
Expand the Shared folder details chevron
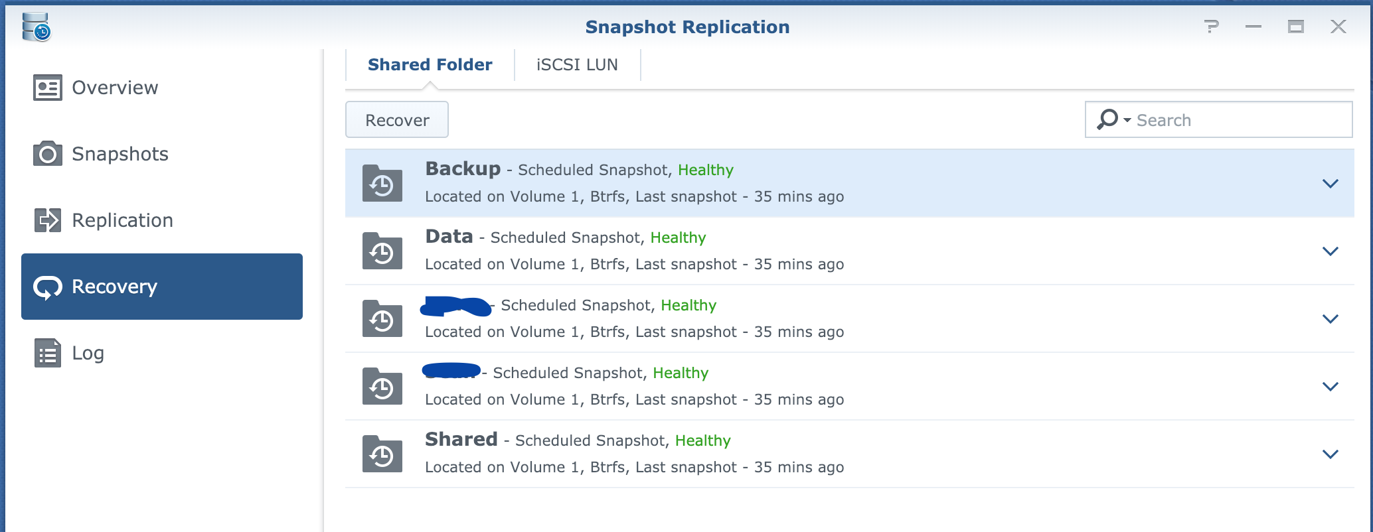(x=1330, y=454)
